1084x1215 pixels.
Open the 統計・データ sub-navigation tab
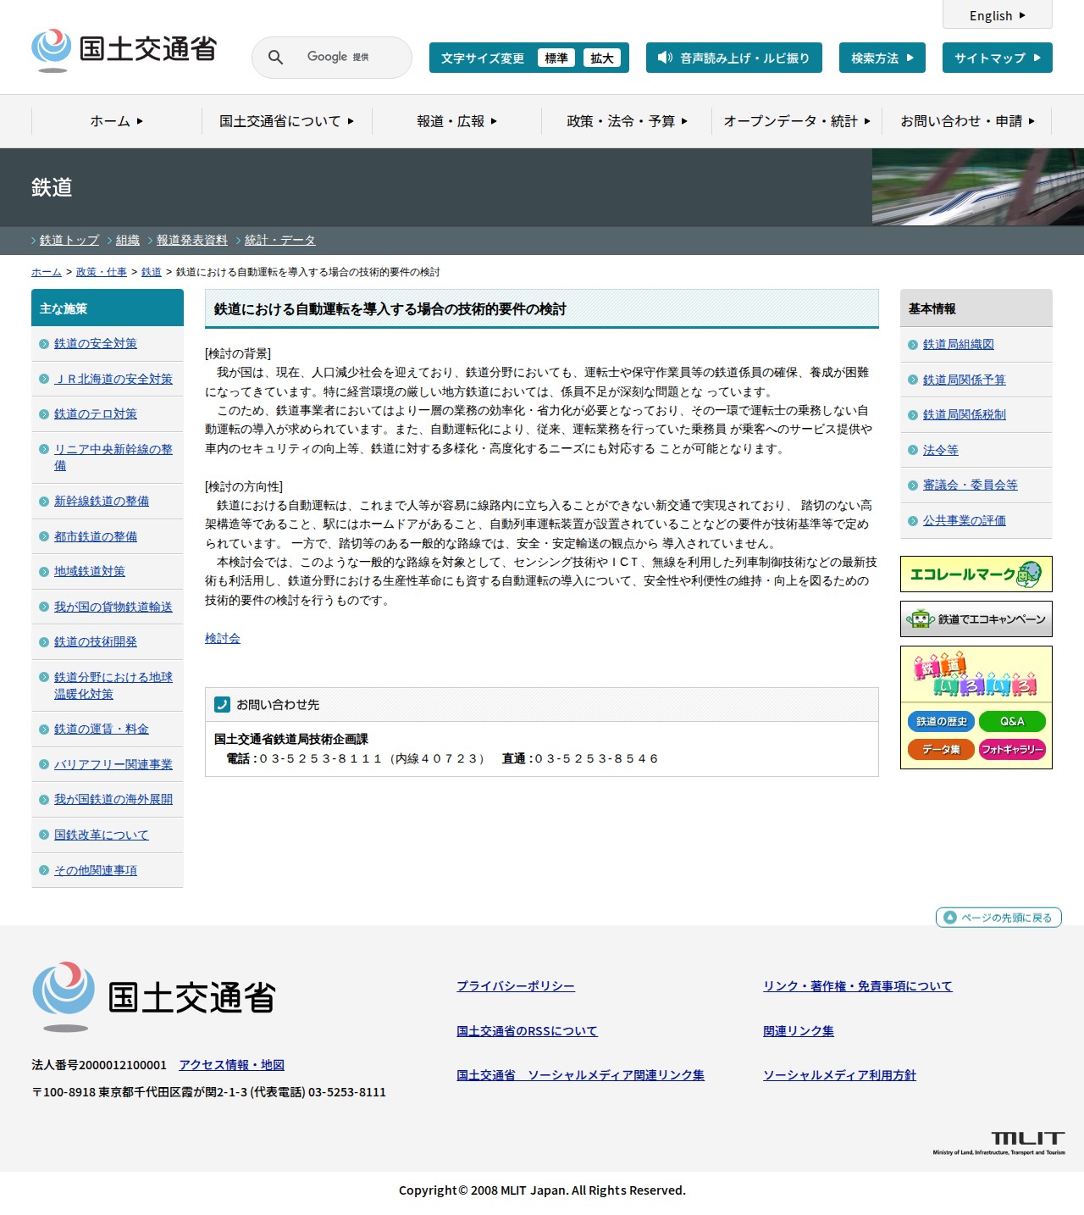tap(280, 241)
